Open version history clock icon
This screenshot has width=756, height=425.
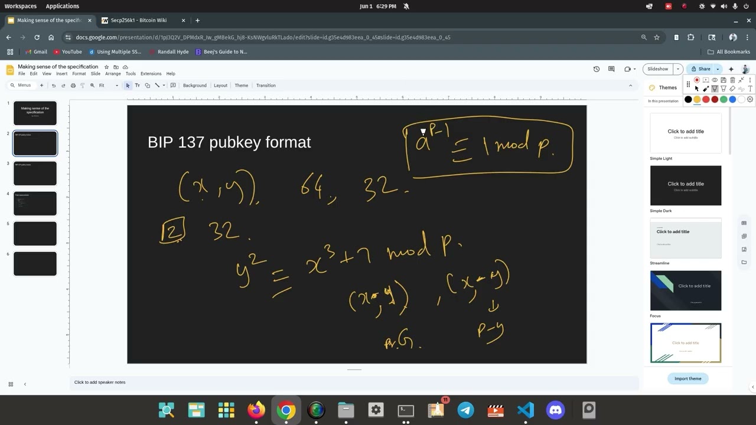(597, 69)
